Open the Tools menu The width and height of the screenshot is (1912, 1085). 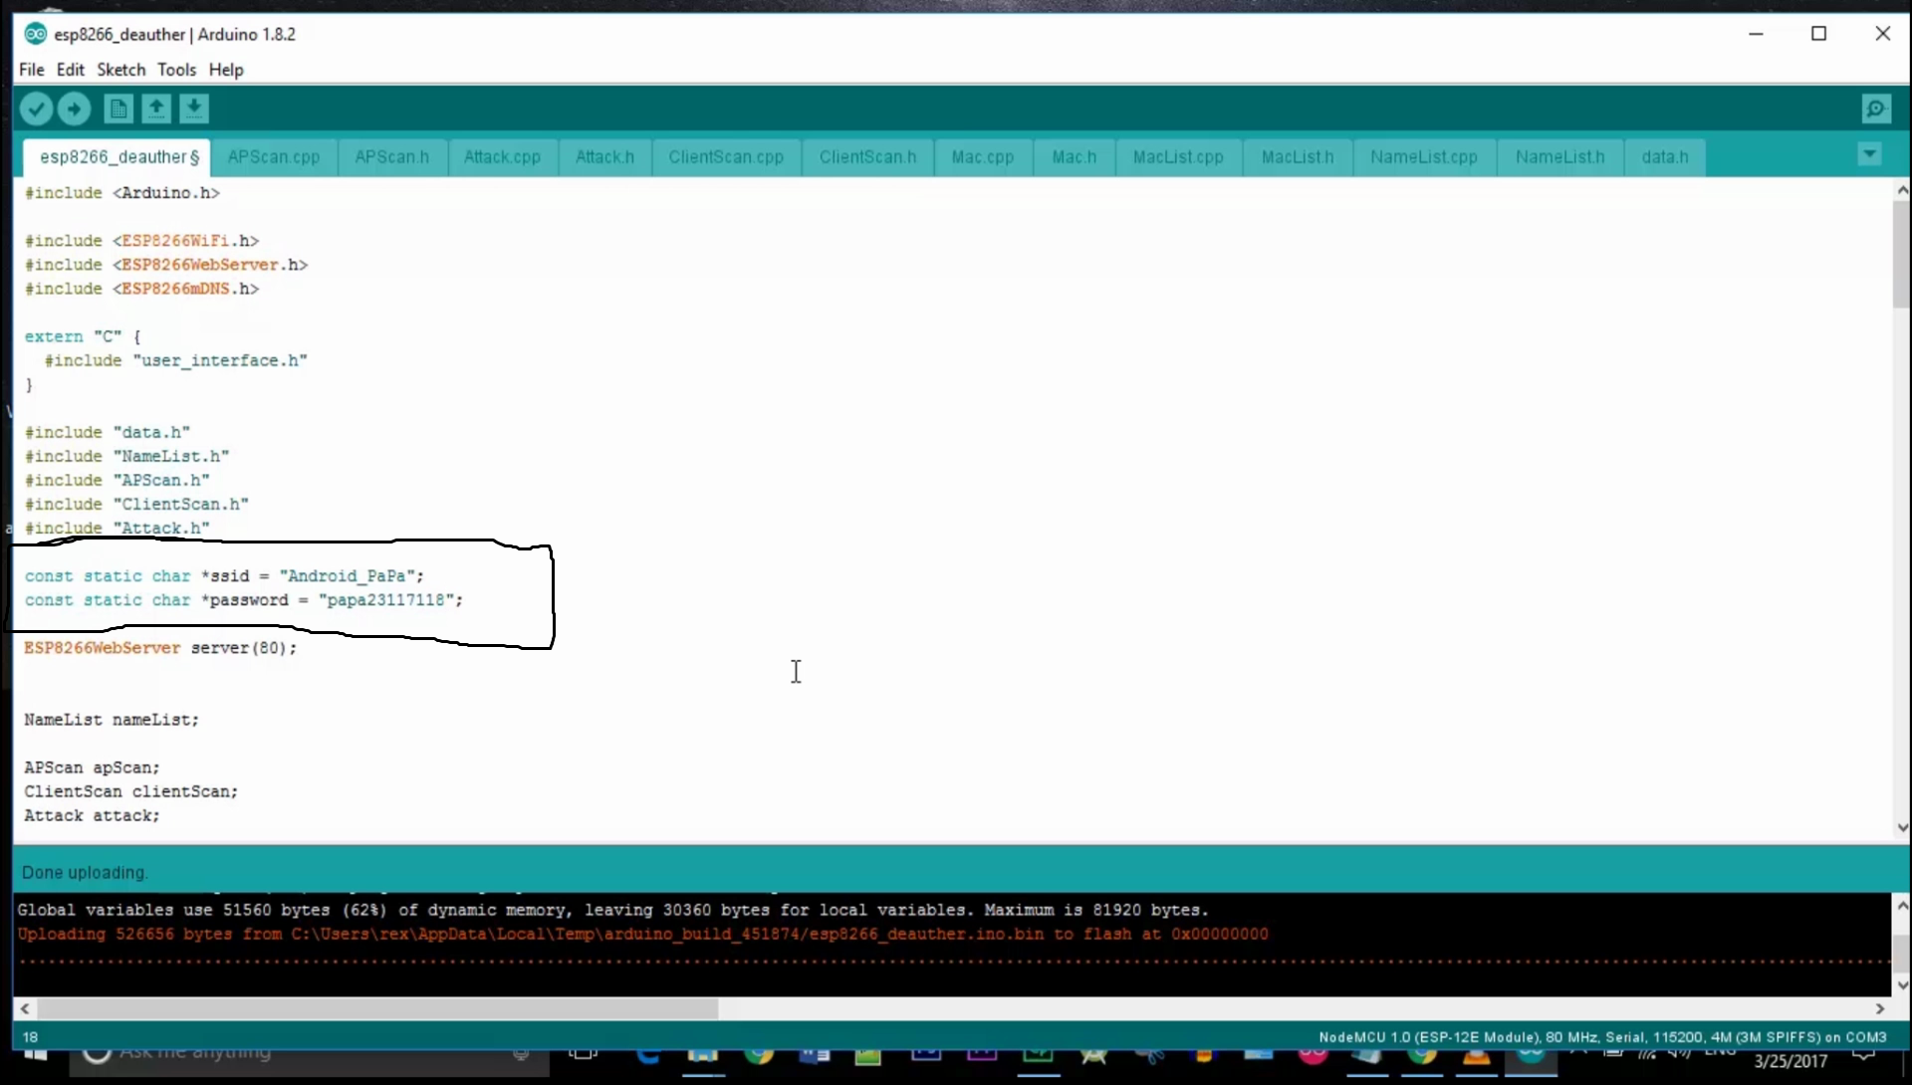176,70
